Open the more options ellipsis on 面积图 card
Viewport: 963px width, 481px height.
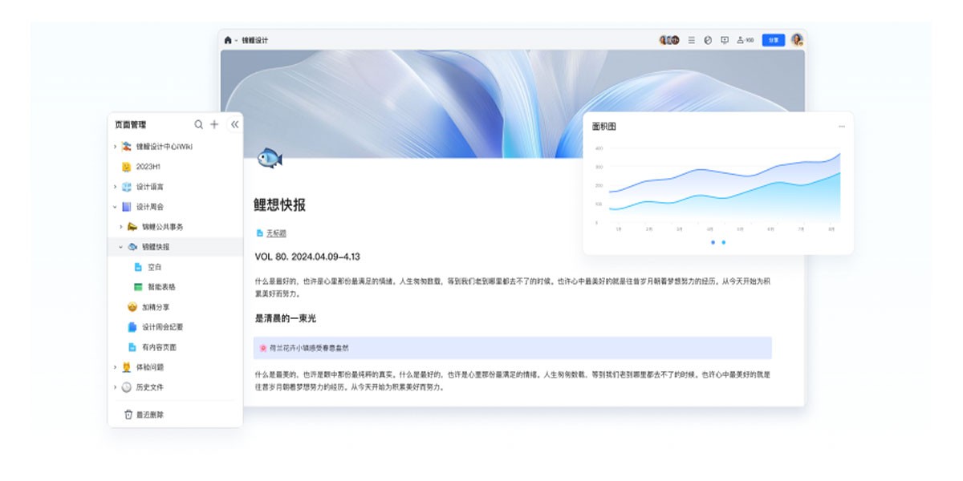841,127
